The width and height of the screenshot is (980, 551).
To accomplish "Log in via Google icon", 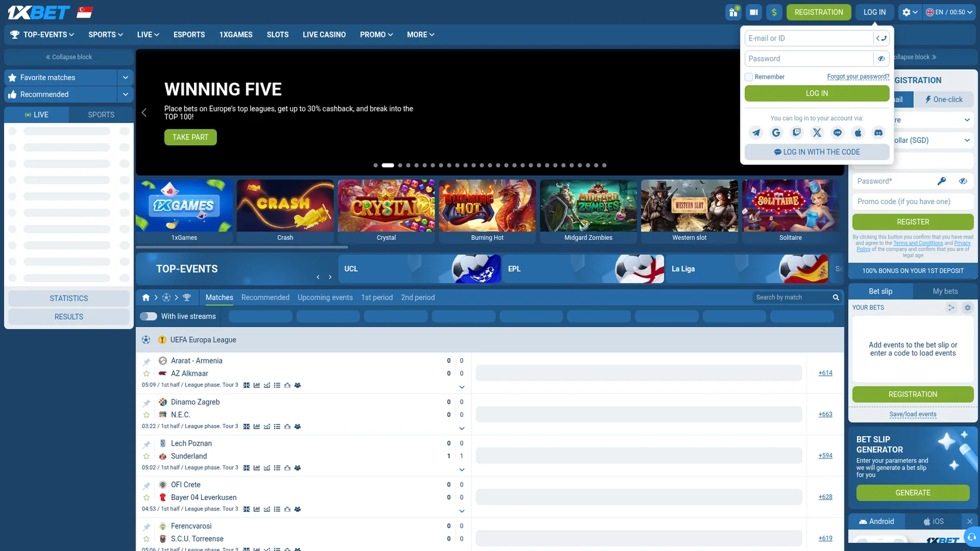I will coord(776,133).
